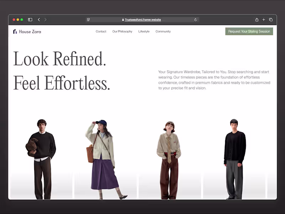Show the tab overview

click(271, 20)
